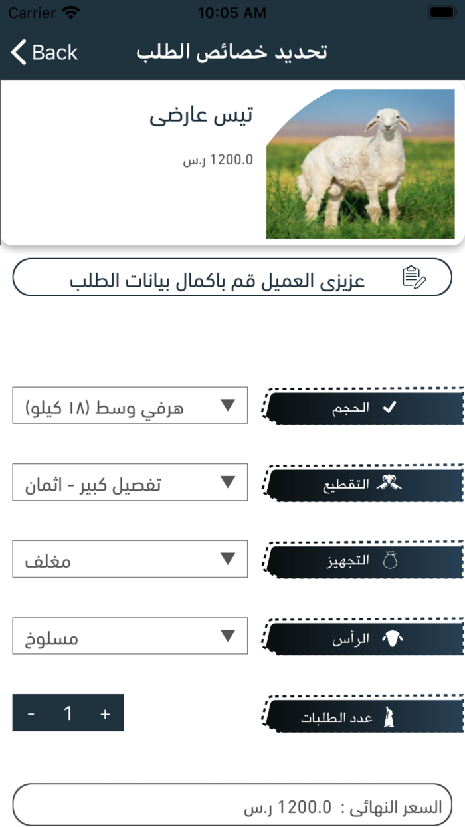Open the head option dropdown showing مسلوخ
Image resolution: width=465 pixels, height=827 pixels.
coord(130,636)
